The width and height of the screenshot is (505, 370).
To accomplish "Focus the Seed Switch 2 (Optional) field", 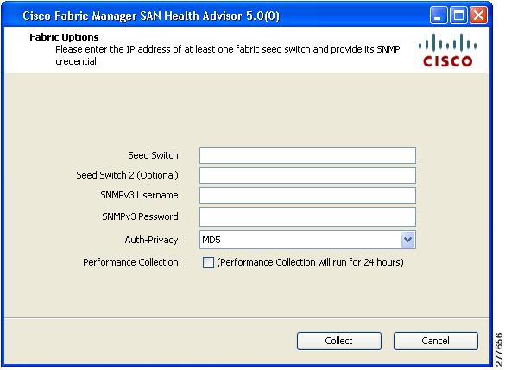I will coord(307,175).
